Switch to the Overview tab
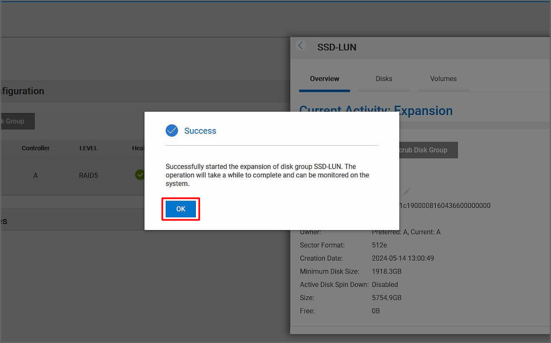Screen dimensions: 551x343 (324, 79)
